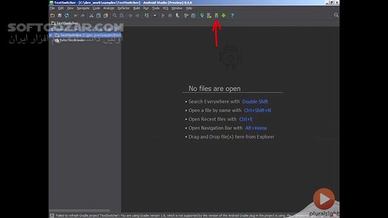Click the tool windows icon in status bar
The height and width of the screenshot is (218, 388).
coord(52,215)
